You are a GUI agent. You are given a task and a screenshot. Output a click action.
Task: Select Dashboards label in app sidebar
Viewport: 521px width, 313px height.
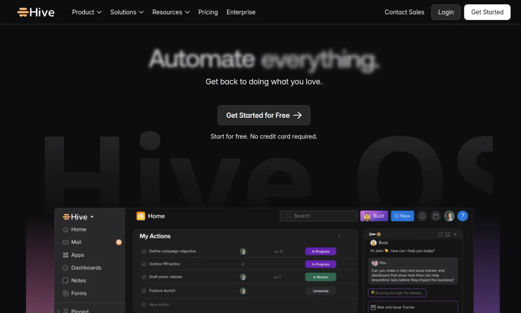click(x=86, y=268)
